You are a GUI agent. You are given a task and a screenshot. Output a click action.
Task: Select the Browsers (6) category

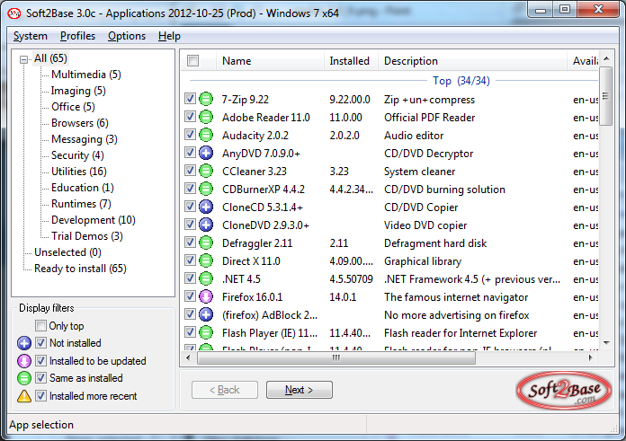[80, 123]
